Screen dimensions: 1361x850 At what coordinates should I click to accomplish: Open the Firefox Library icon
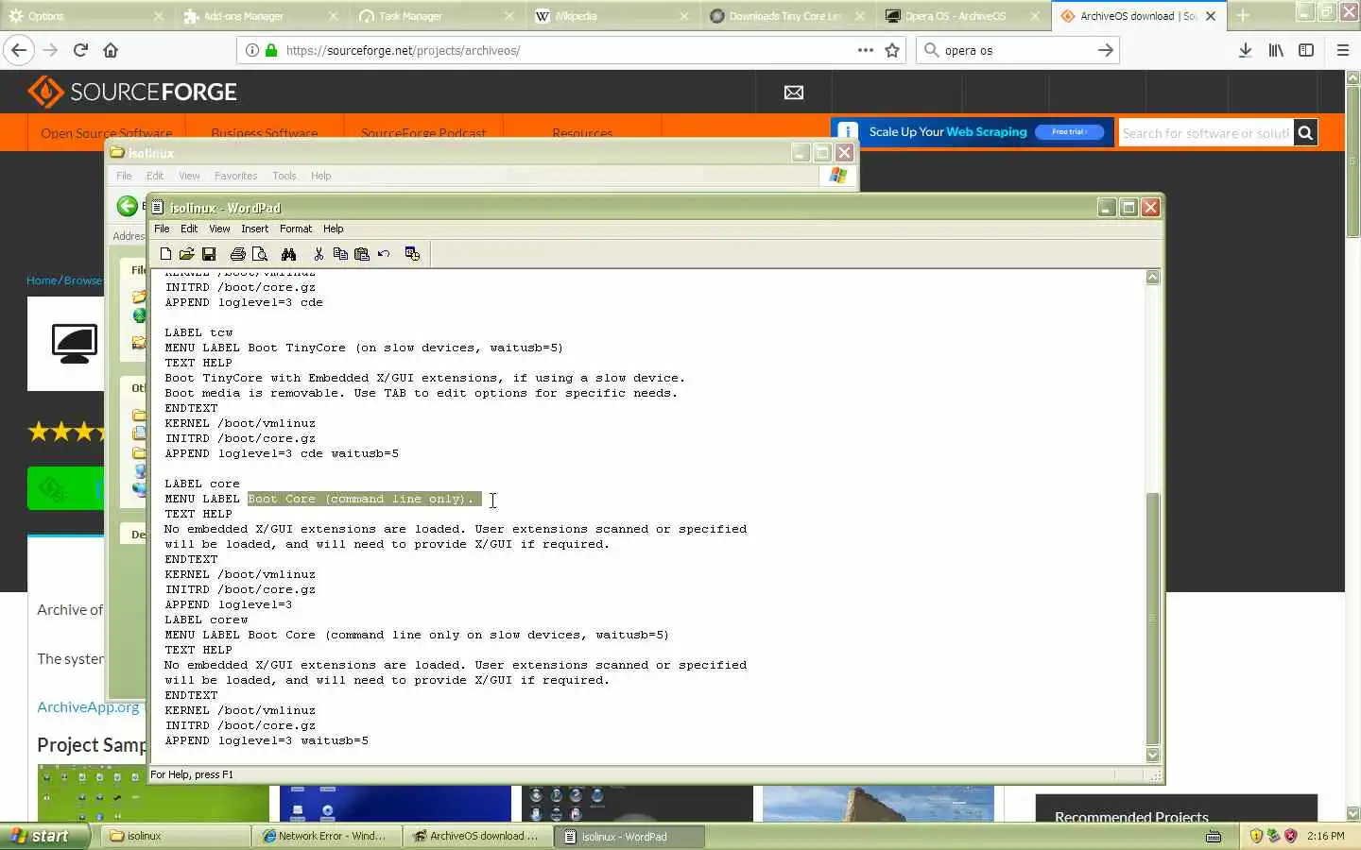coord(1276,50)
